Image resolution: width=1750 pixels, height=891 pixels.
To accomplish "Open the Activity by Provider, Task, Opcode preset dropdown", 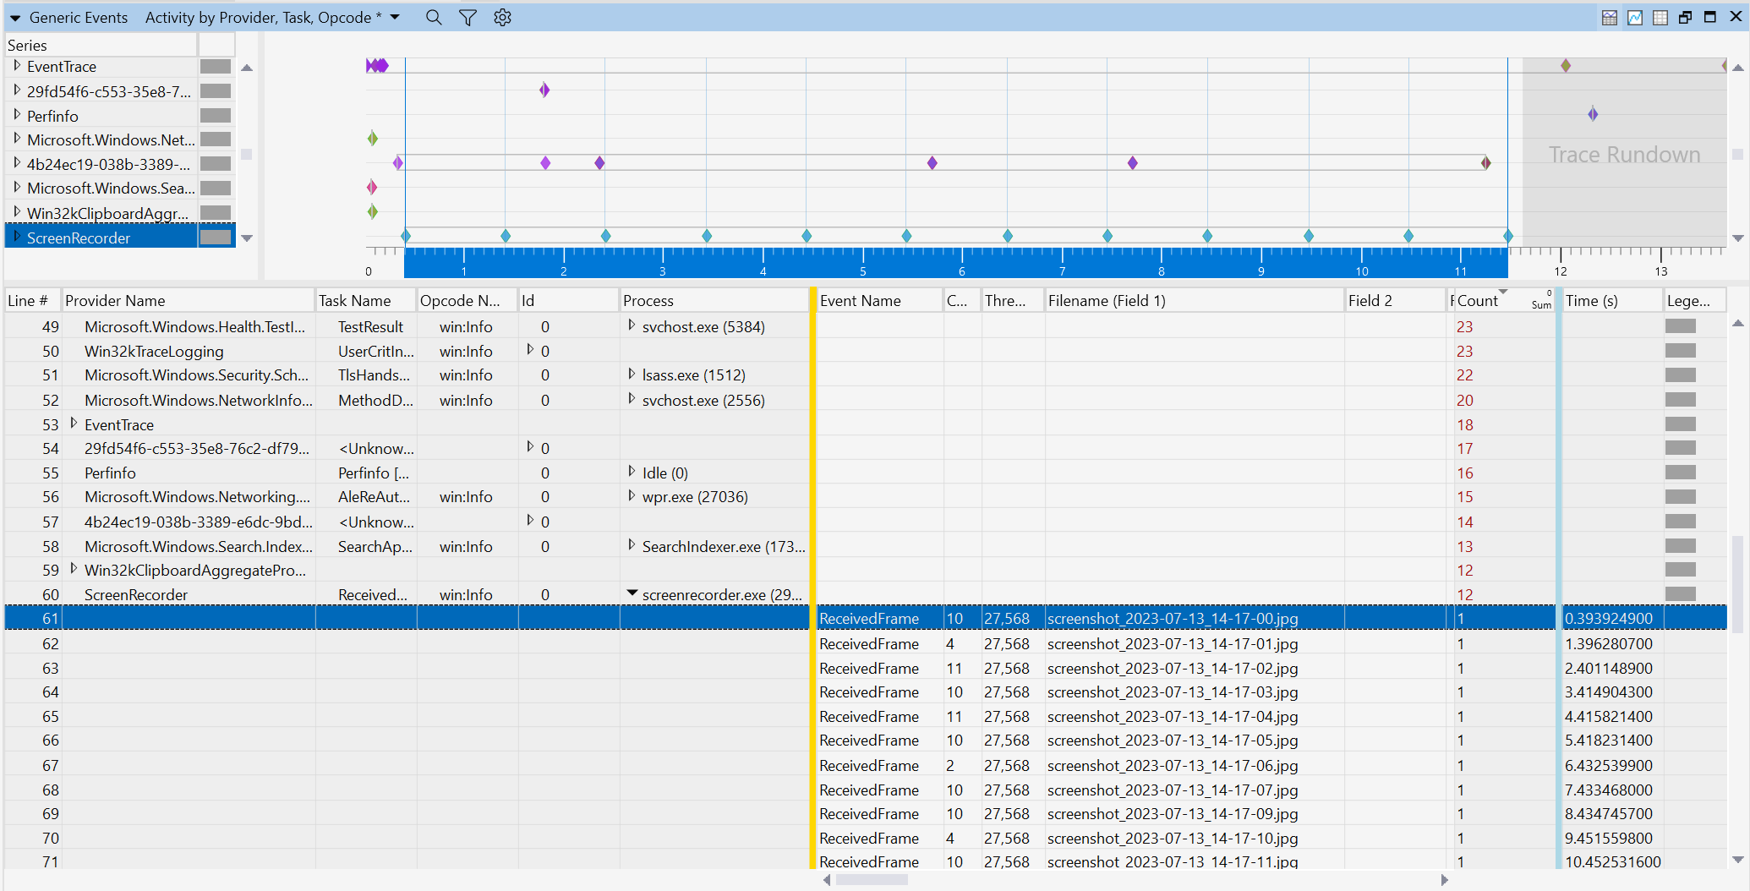I will 394,17.
